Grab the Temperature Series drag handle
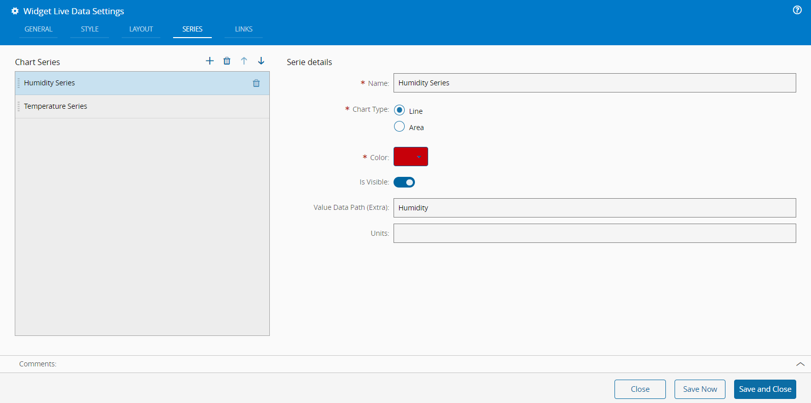 [x=19, y=106]
